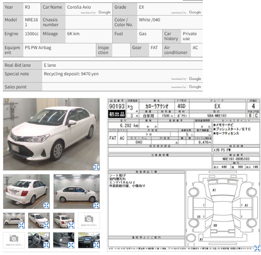Screen dimensions: 261x255
Task: Click the 'R3' year value in the table
Action: pos(27,7)
